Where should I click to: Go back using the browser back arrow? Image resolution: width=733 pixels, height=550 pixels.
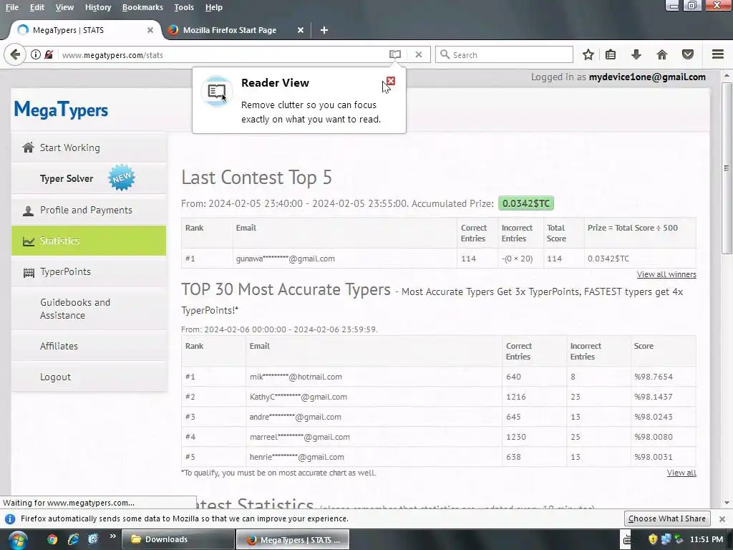15,54
